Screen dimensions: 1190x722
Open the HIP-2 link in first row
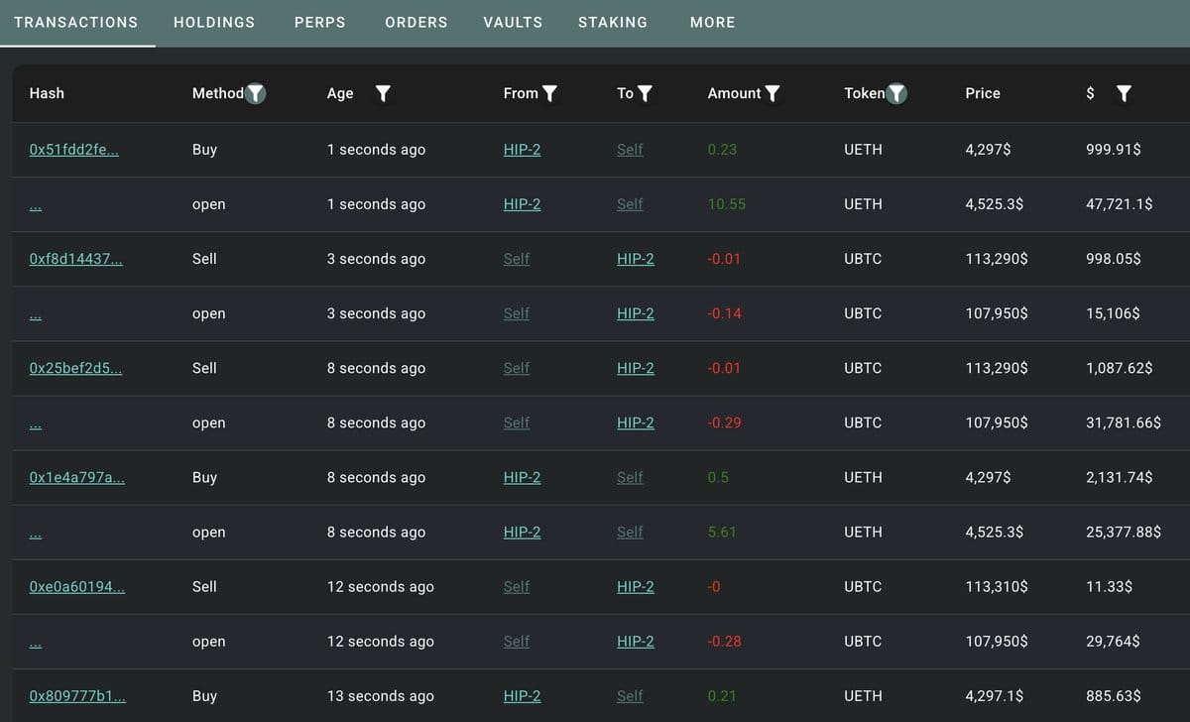click(522, 150)
